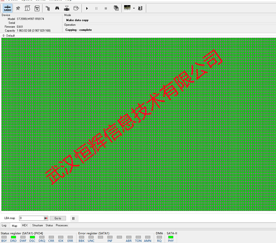Click the 100% page icon in toolbar
This screenshot has height=243, width=276.
pyautogui.click(x=37, y=8)
